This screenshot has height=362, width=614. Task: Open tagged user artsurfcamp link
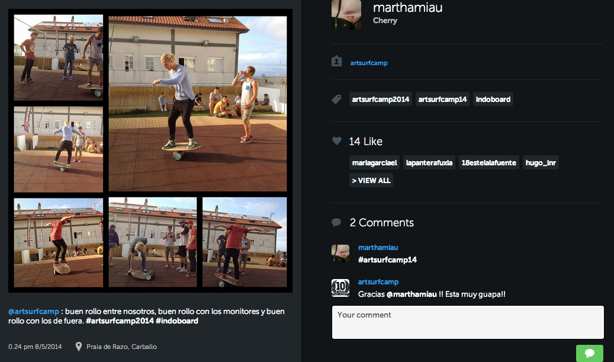(x=369, y=63)
